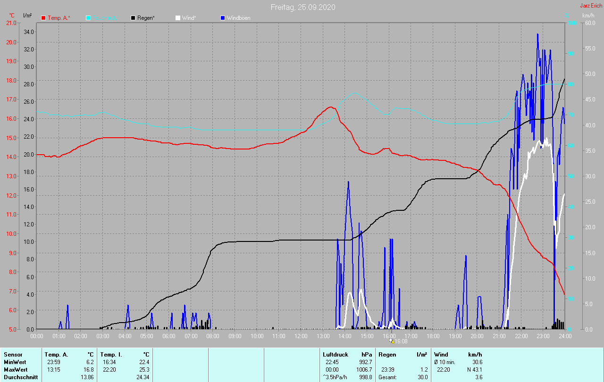Screen dimensions: 604x382
Task: Click the MaxWert row label
Action: (15, 370)
